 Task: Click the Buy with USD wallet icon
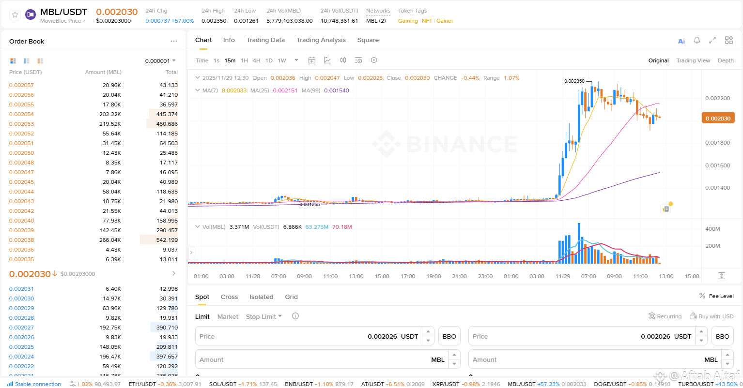pos(693,316)
